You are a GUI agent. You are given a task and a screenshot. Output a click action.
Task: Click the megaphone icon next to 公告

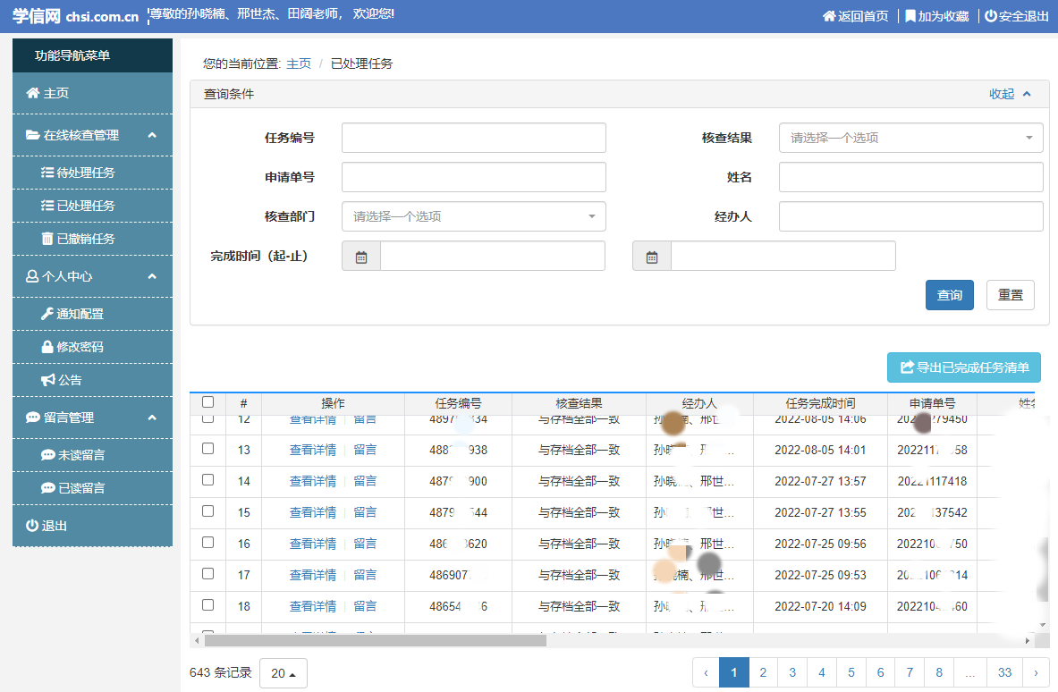48,380
